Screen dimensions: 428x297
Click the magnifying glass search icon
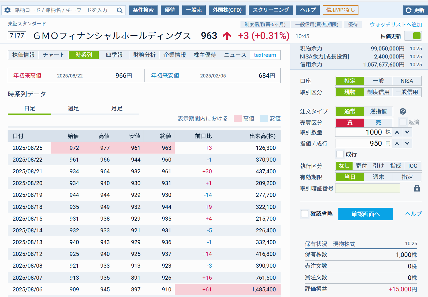(x=120, y=10)
